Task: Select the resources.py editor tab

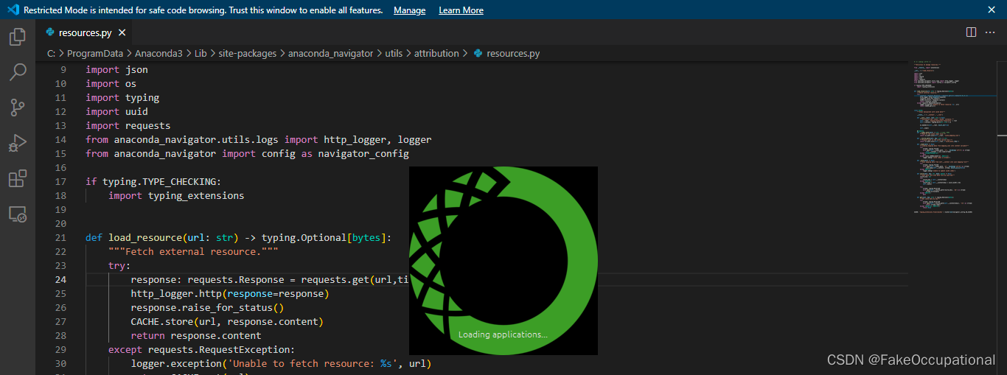Action: pyautogui.click(x=86, y=32)
